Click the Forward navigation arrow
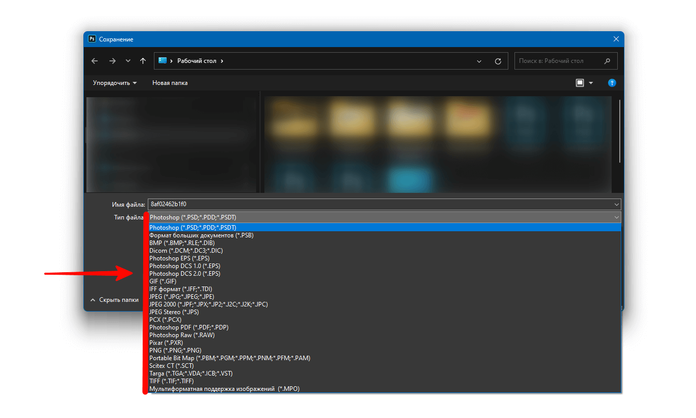 (113, 61)
